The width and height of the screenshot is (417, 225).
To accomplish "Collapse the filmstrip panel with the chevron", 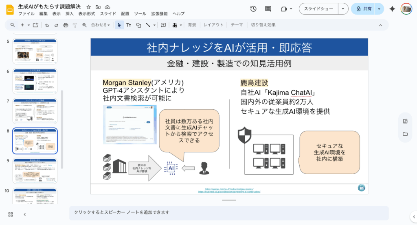I will pos(25,214).
